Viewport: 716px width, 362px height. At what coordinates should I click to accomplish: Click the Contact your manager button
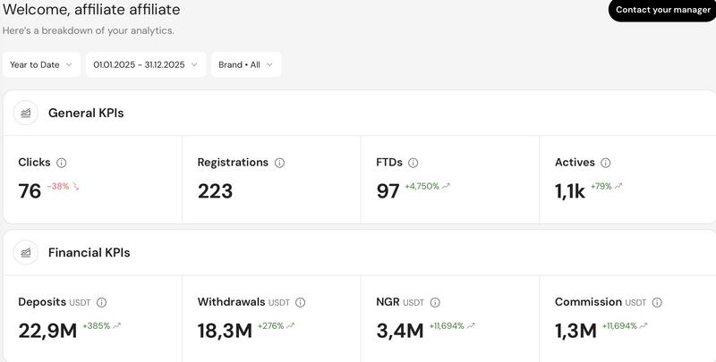[x=662, y=10]
